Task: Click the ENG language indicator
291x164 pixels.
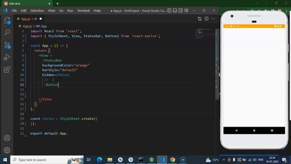Action: coord(261,160)
